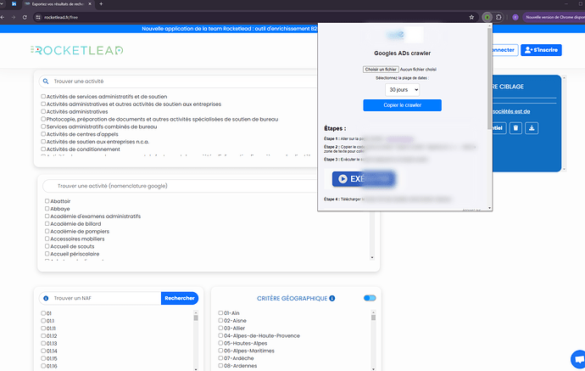The width and height of the screenshot is (585, 371).
Task: Click the crawler popup scrollbar thumb
Action: tap(489, 78)
